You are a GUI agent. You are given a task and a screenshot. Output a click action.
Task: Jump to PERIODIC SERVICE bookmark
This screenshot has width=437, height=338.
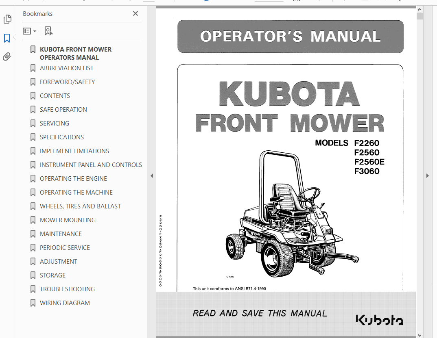click(x=65, y=248)
